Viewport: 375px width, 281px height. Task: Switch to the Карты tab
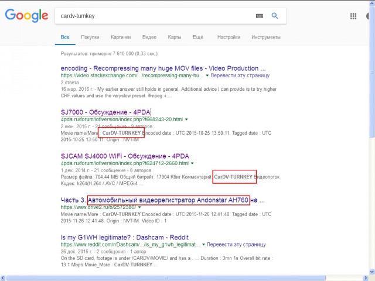175,37
